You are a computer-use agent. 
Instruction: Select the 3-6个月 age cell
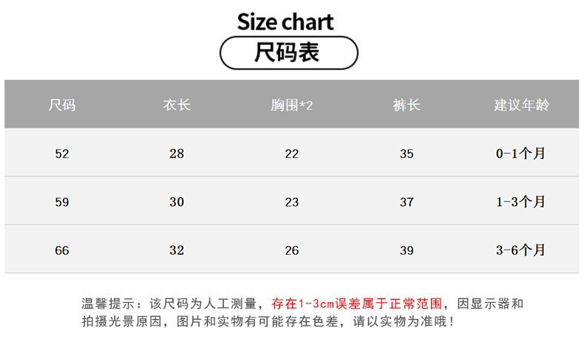[521, 250]
